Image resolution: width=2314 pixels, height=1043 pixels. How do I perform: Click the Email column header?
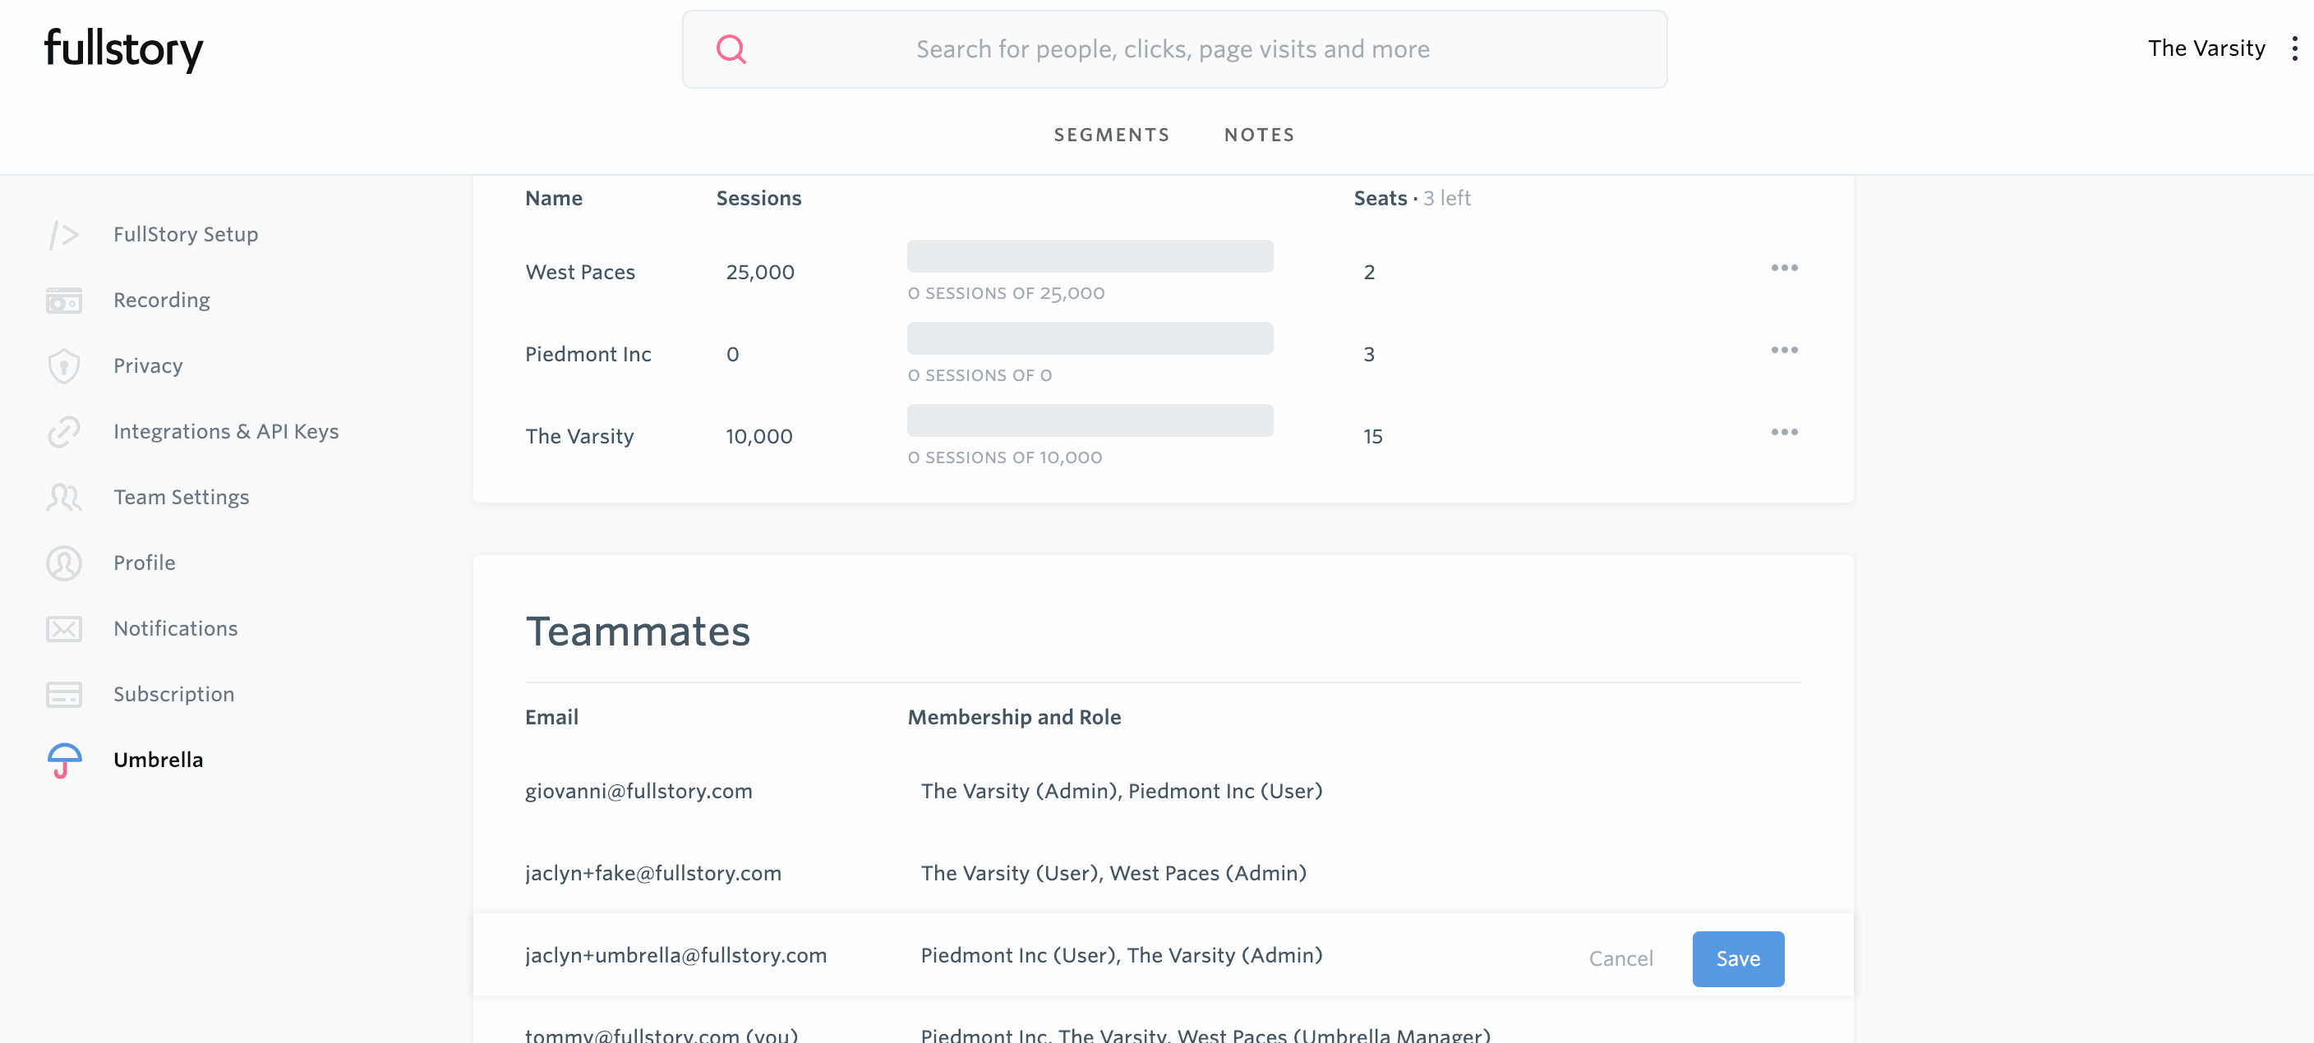[x=551, y=717]
